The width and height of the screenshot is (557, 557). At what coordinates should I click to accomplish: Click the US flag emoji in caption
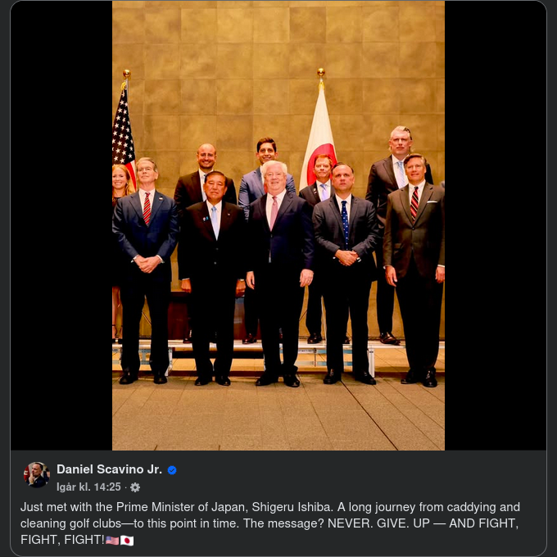point(112,541)
